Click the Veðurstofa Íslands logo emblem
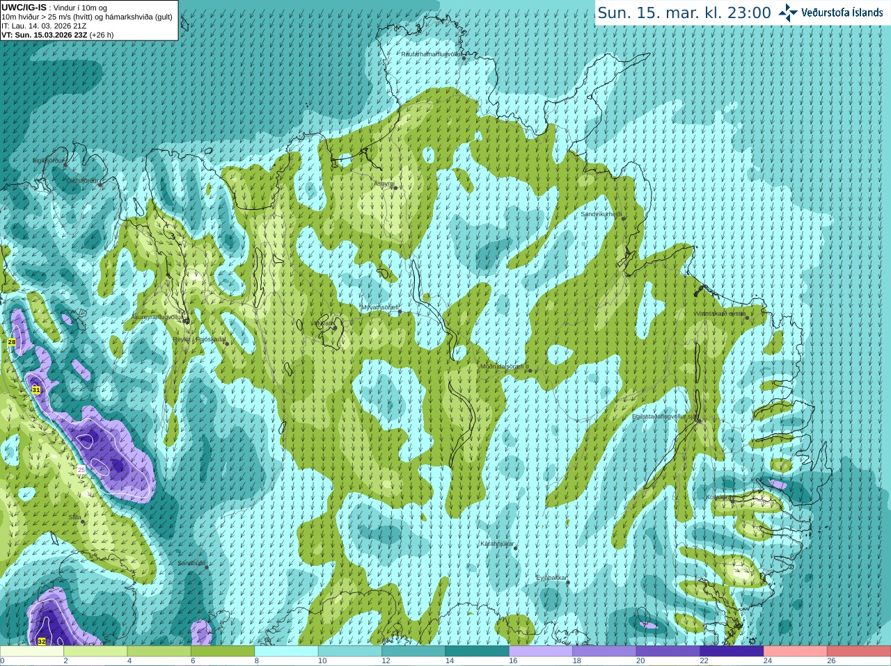The width and height of the screenshot is (891, 666). tap(788, 13)
